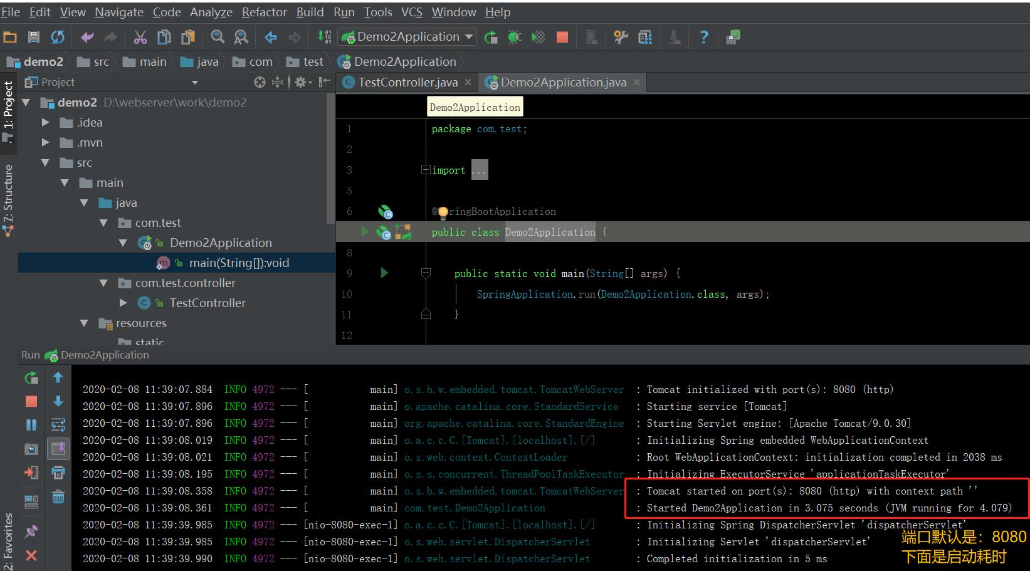
Task: Click the Back navigation arrow in the toolbar
Action: (271, 37)
